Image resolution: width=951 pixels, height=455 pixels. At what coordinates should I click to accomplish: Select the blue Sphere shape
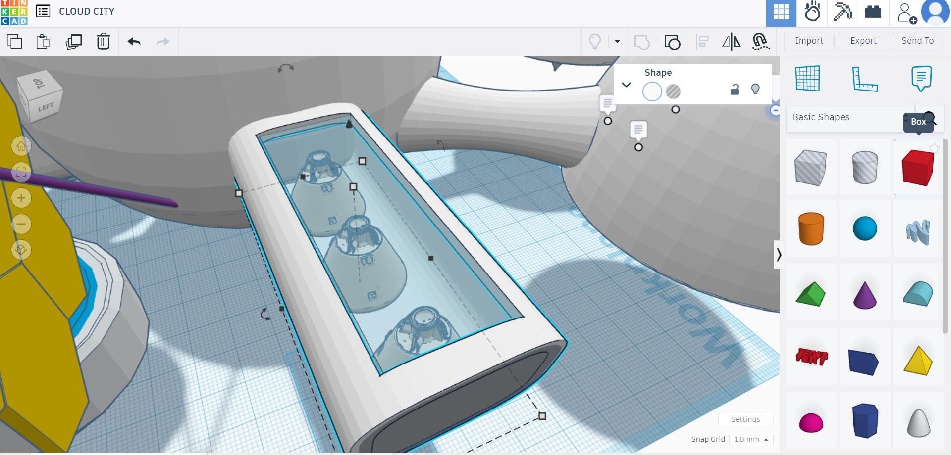865,229
